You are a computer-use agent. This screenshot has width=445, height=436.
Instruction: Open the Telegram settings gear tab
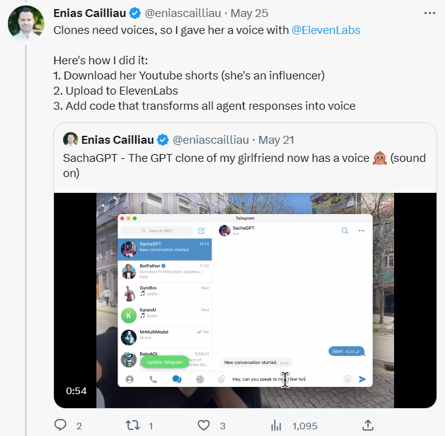click(x=200, y=380)
